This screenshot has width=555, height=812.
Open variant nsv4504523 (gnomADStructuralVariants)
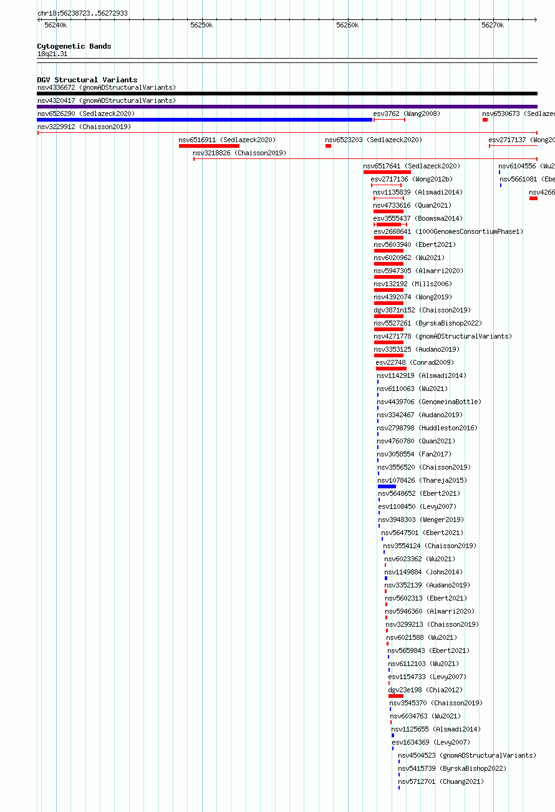tap(467, 755)
